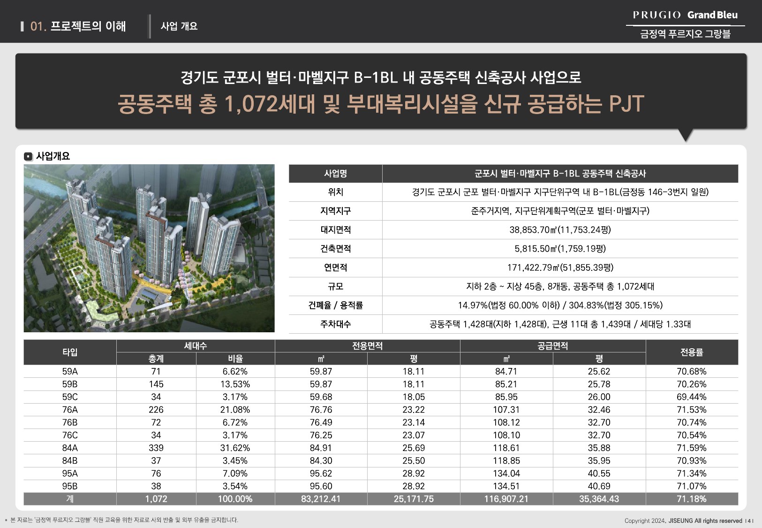Click the '건축면적' row label
This screenshot has width=762, height=528.
335,248
